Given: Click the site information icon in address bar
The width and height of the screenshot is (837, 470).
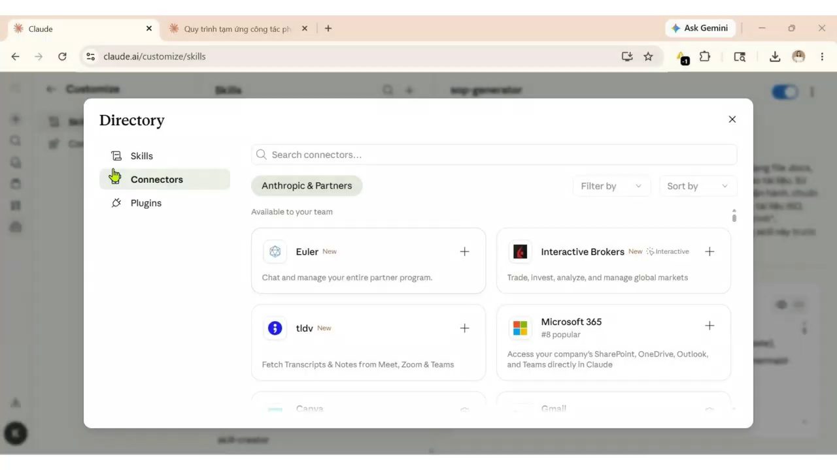Looking at the screenshot, I should 91,57.
